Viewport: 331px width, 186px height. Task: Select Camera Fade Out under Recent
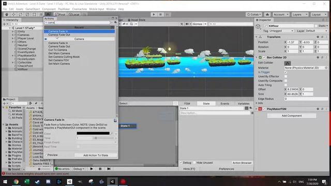(x=59, y=35)
